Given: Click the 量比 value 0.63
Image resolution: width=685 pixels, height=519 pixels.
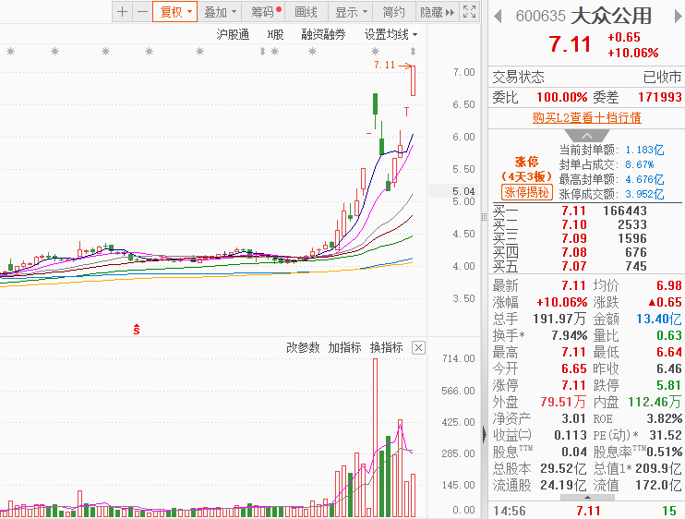Looking at the screenshot, I should pyautogui.click(x=669, y=335).
